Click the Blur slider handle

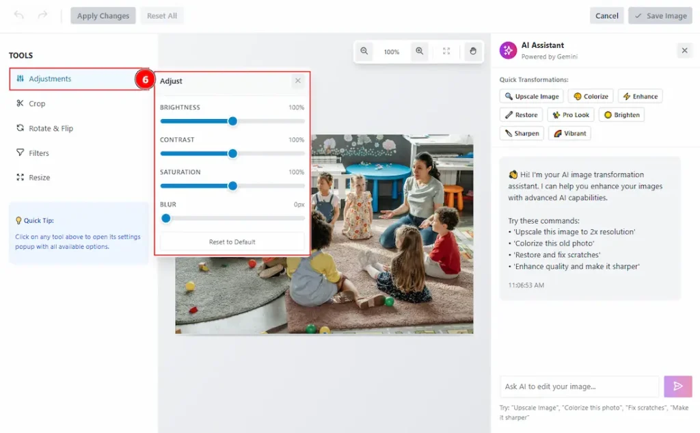pos(165,218)
